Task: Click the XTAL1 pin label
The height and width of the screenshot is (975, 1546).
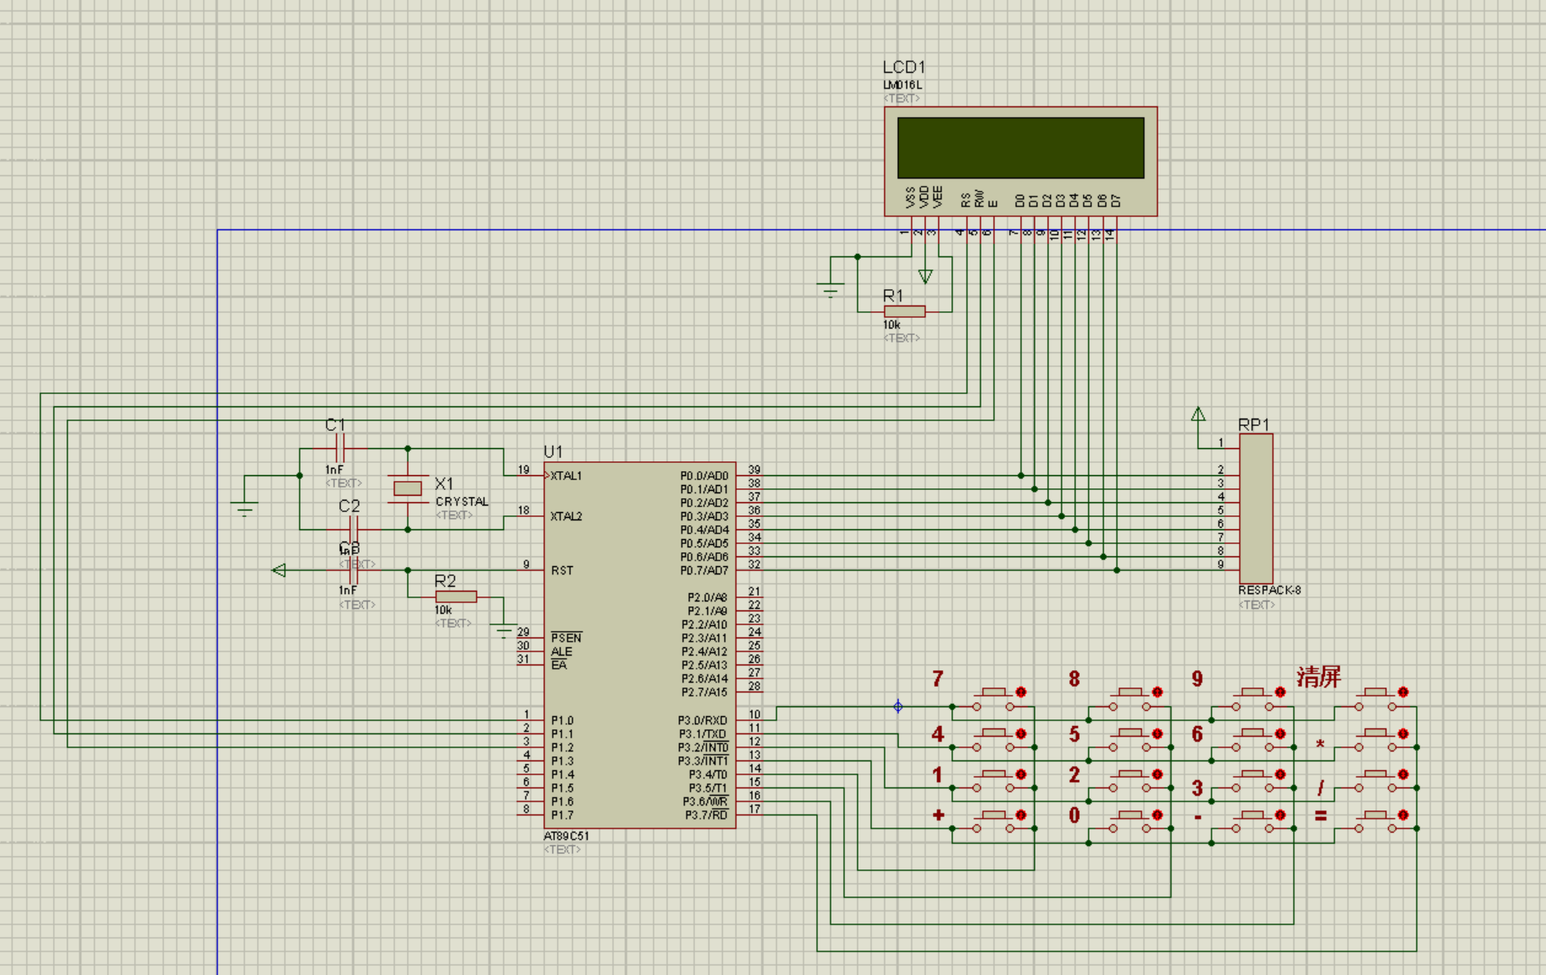Action: pyautogui.click(x=566, y=475)
